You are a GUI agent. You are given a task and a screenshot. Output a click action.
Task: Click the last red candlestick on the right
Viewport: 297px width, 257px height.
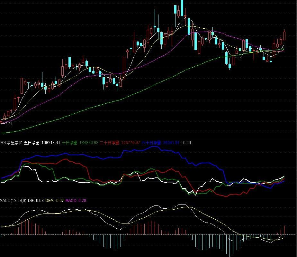click(284, 35)
